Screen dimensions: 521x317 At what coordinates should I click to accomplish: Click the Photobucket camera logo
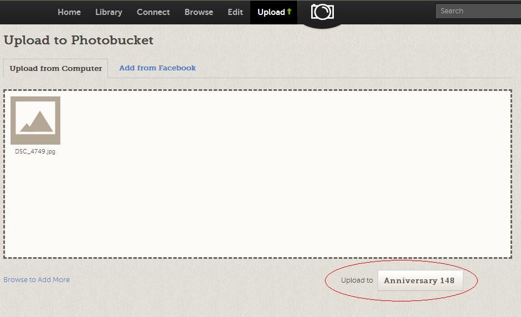(322, 12)
